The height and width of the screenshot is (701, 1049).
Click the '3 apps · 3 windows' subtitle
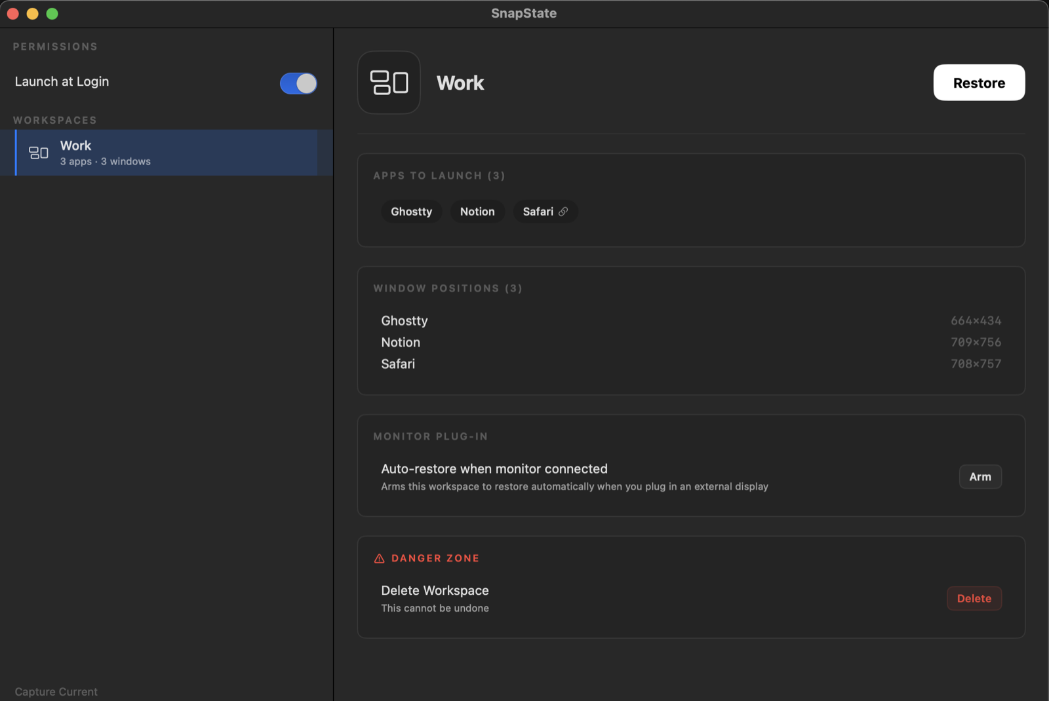coord(106,162)
